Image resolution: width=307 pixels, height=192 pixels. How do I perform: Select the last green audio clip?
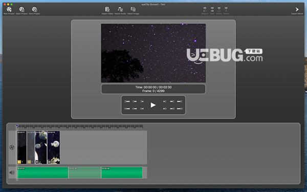tap(122, 173)
